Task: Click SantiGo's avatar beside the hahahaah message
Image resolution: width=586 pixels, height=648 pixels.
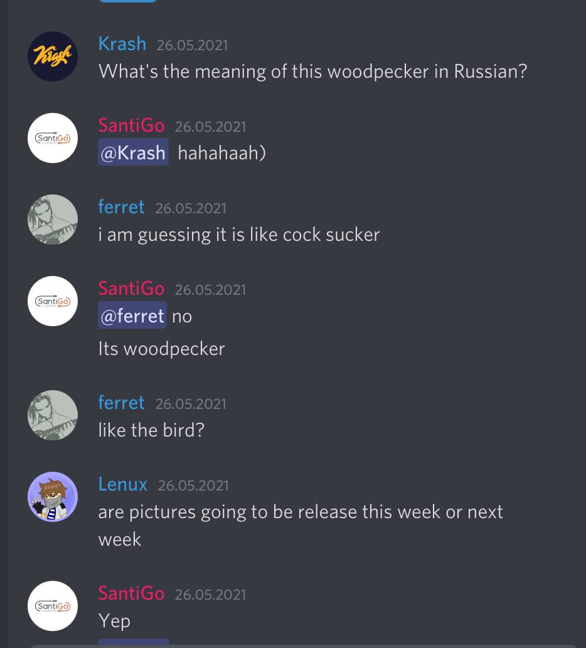Action: [53, 138]
